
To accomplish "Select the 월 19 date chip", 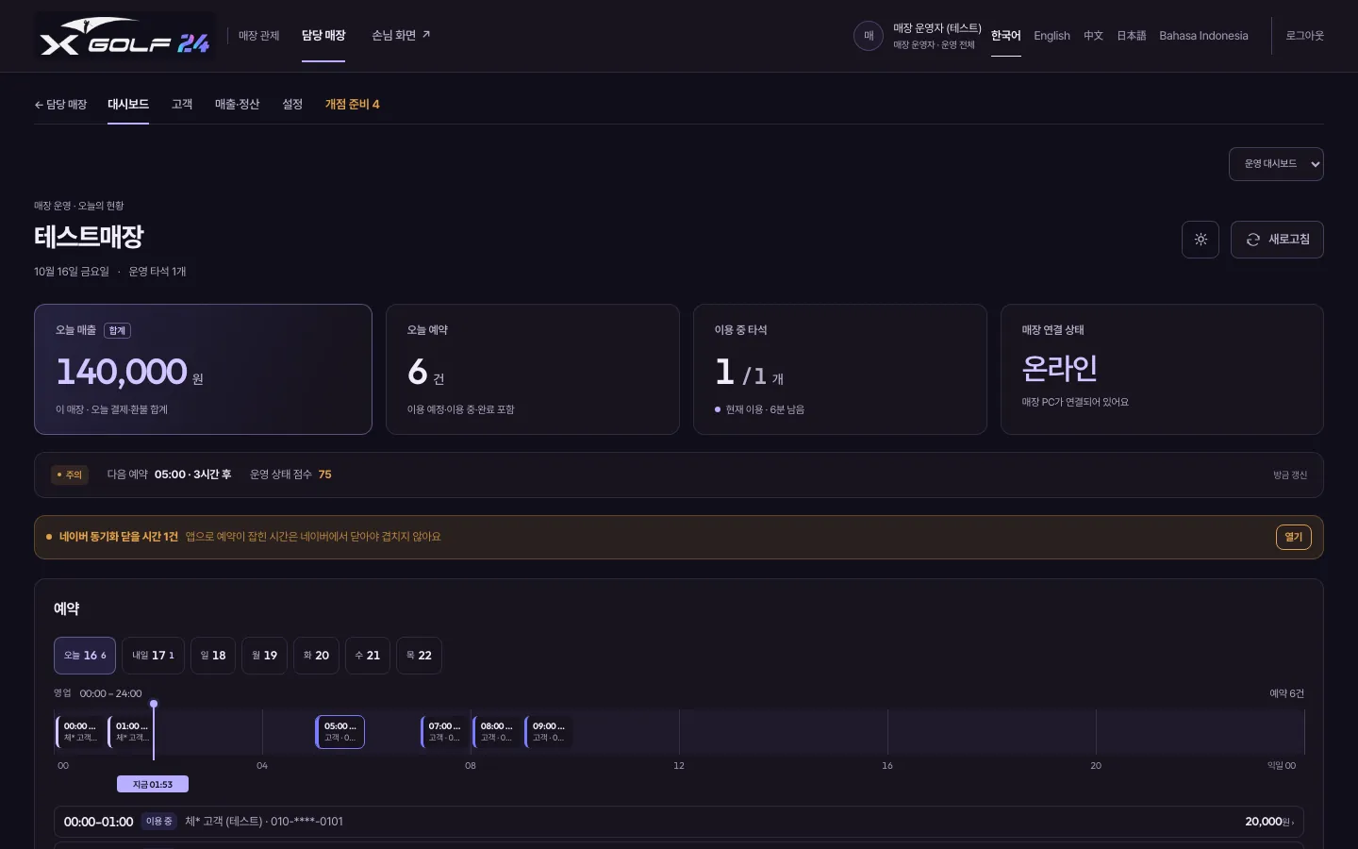I will click(264, 656).
